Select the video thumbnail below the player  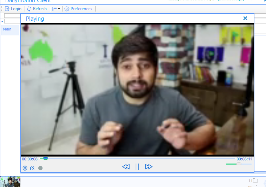pyautogui.click(x=10, y=182)
